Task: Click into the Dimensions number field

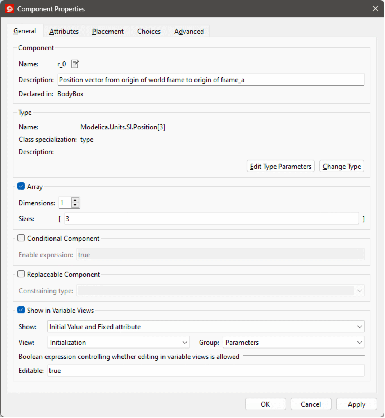Action: click(x=65, y=203)
